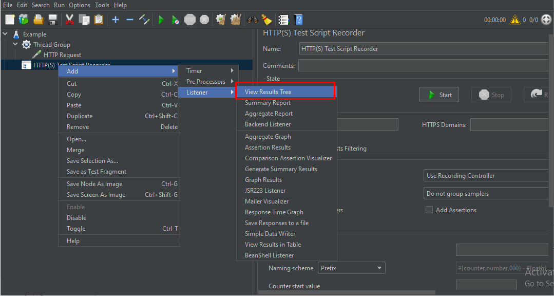Click the Stop test toolbar icon

[x=190, y=20]
